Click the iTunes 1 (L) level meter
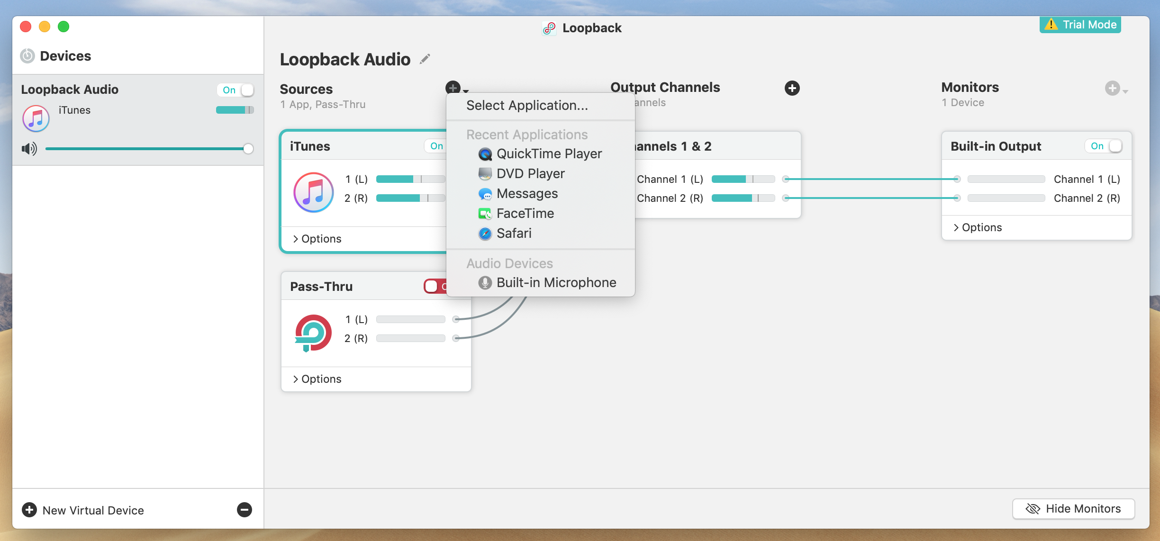 [411, 179]
